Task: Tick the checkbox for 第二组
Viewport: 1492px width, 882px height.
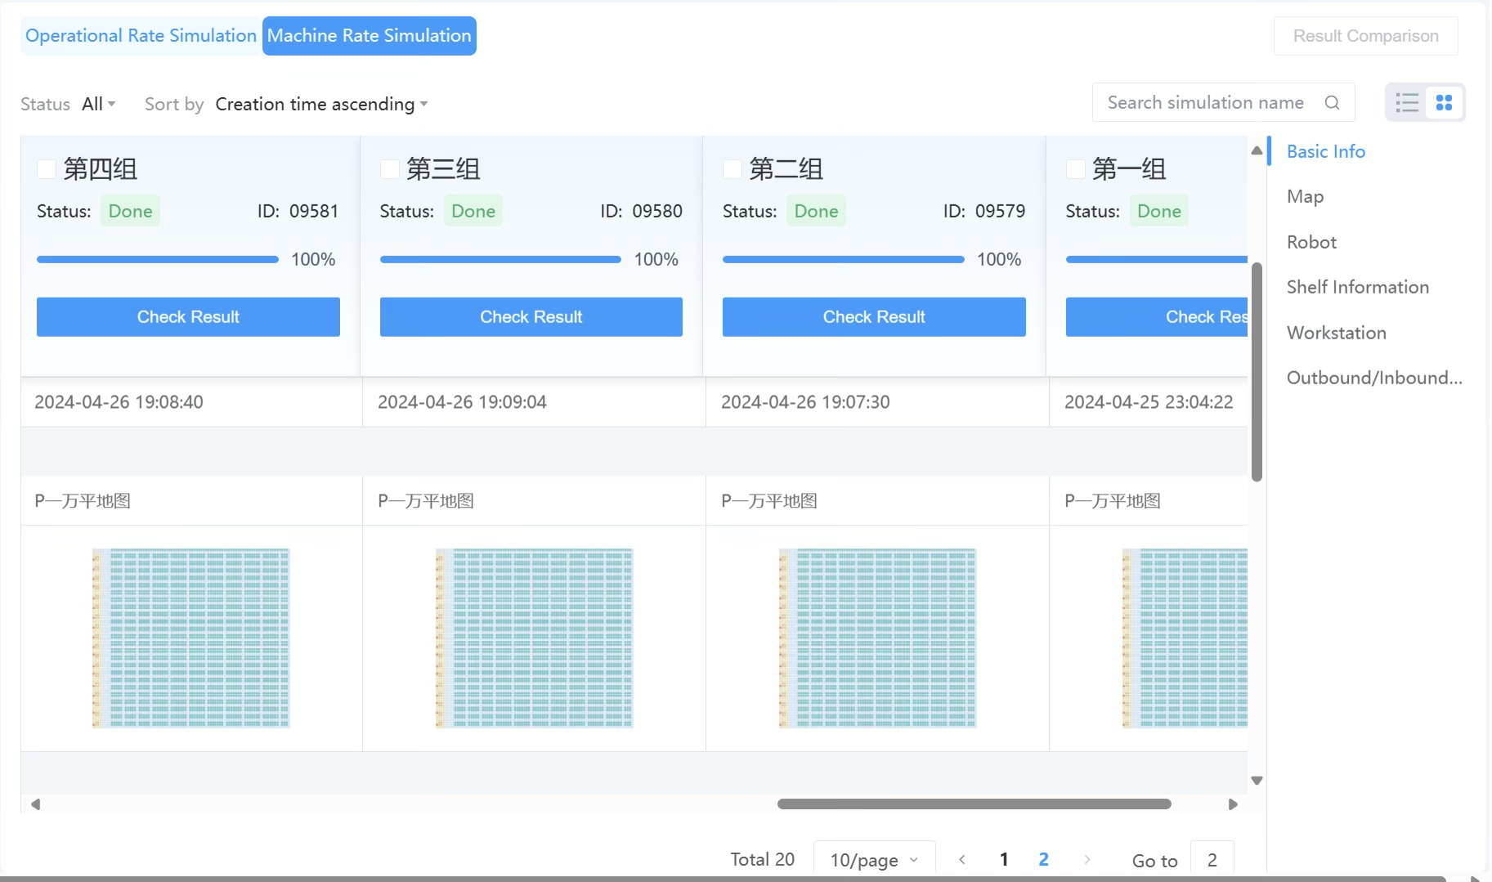Action: (x=732, y=169)
